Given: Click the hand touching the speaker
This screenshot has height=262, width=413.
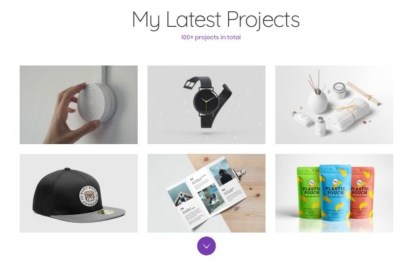Looking at the screenshot, I should [69, 116].
